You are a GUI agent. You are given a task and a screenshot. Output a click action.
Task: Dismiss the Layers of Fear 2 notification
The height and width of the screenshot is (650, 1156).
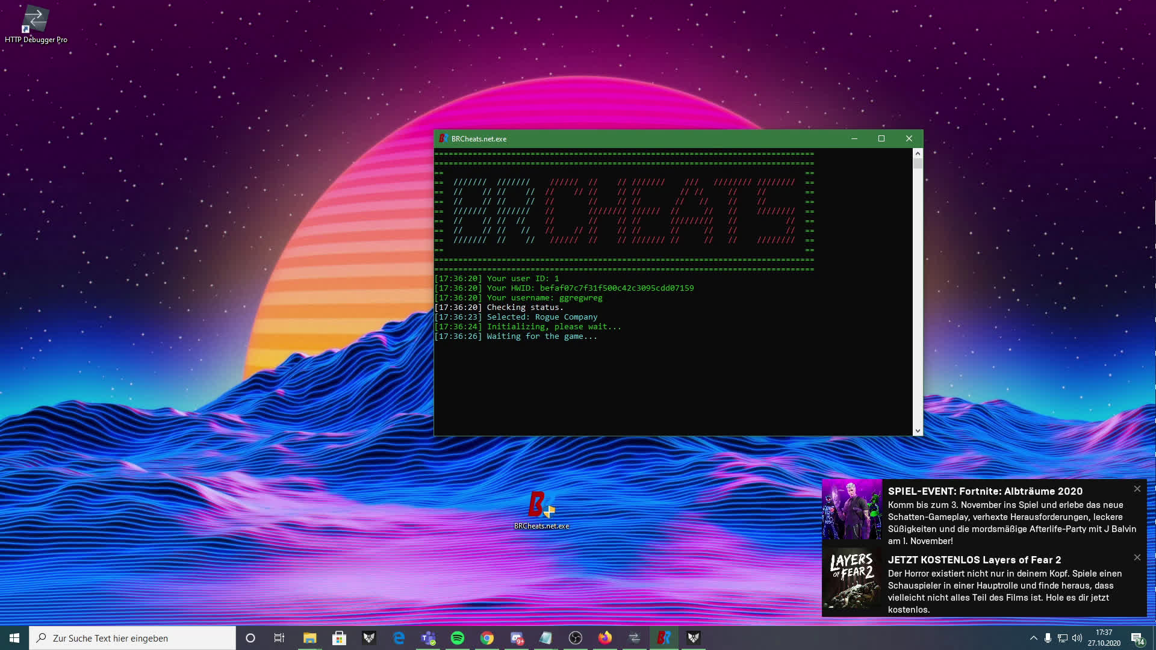coord(1137,557)
